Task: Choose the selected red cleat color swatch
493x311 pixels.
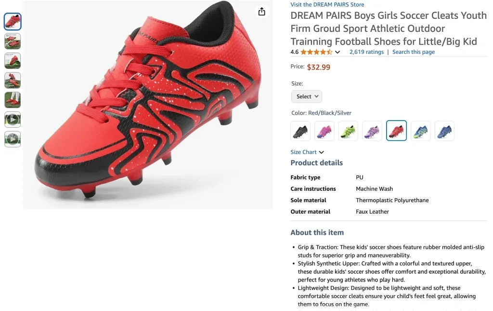Action: 396,131
